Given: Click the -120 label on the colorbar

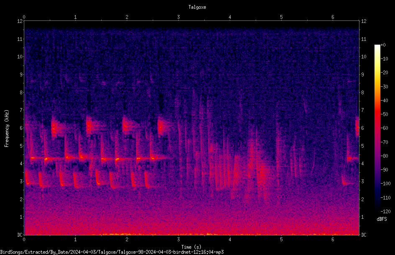Looking at the screenshot, I should [x=385, y=212].
